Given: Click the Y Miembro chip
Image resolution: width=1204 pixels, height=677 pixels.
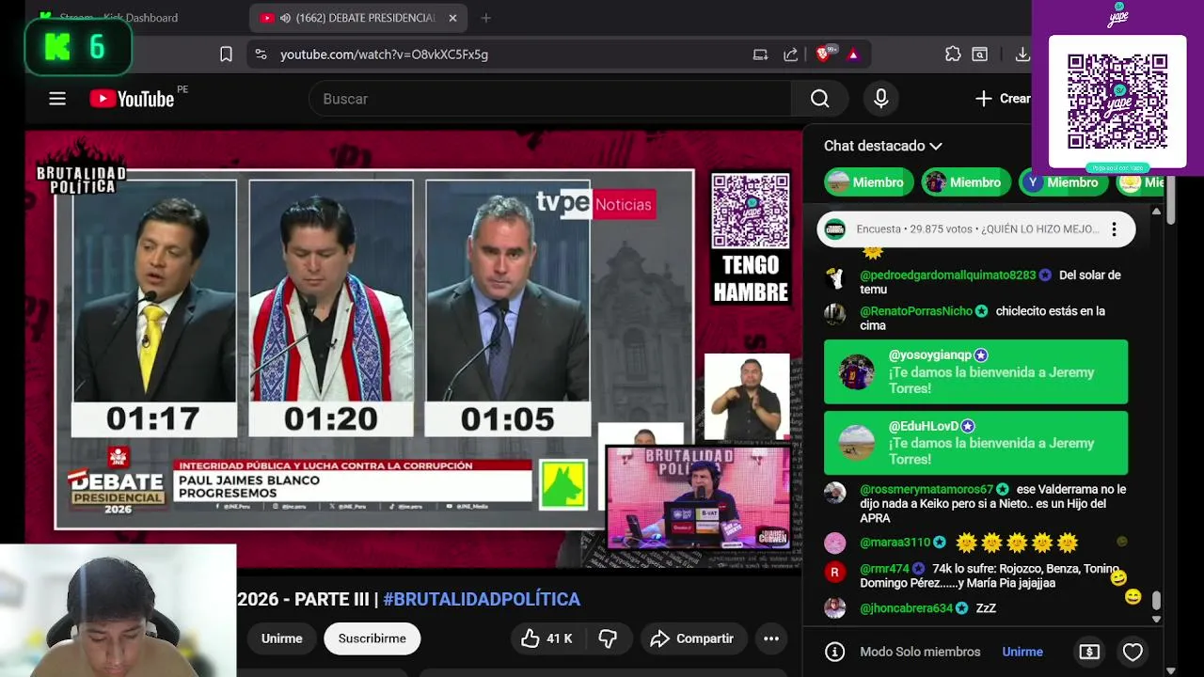Looking at the screenshot, I should click(x=1063, y=182).
